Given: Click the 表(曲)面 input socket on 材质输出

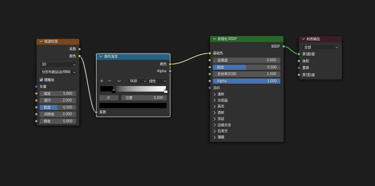Looking at the screenshot, I should [x=299, y=54].
